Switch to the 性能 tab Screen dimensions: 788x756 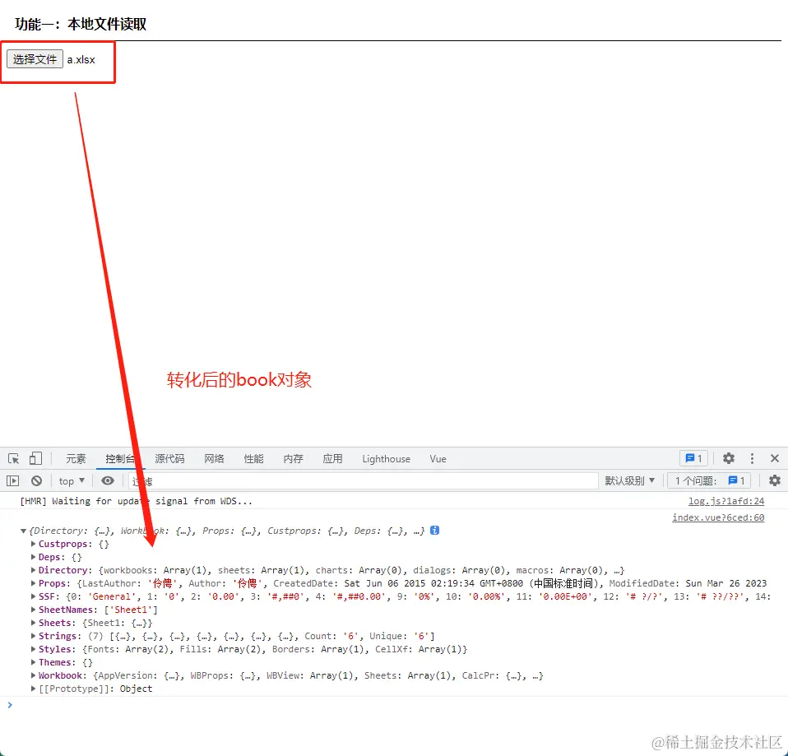coord(253,458)
